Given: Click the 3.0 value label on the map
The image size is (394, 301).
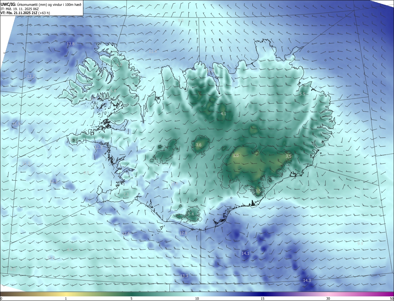Looking at the screenshot, I should click(x=236, y=156).
